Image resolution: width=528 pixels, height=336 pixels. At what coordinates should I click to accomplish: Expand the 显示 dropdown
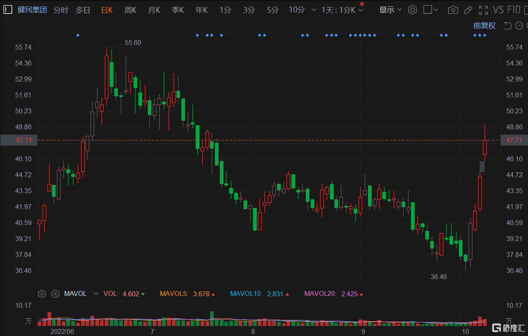pos(390,10)
